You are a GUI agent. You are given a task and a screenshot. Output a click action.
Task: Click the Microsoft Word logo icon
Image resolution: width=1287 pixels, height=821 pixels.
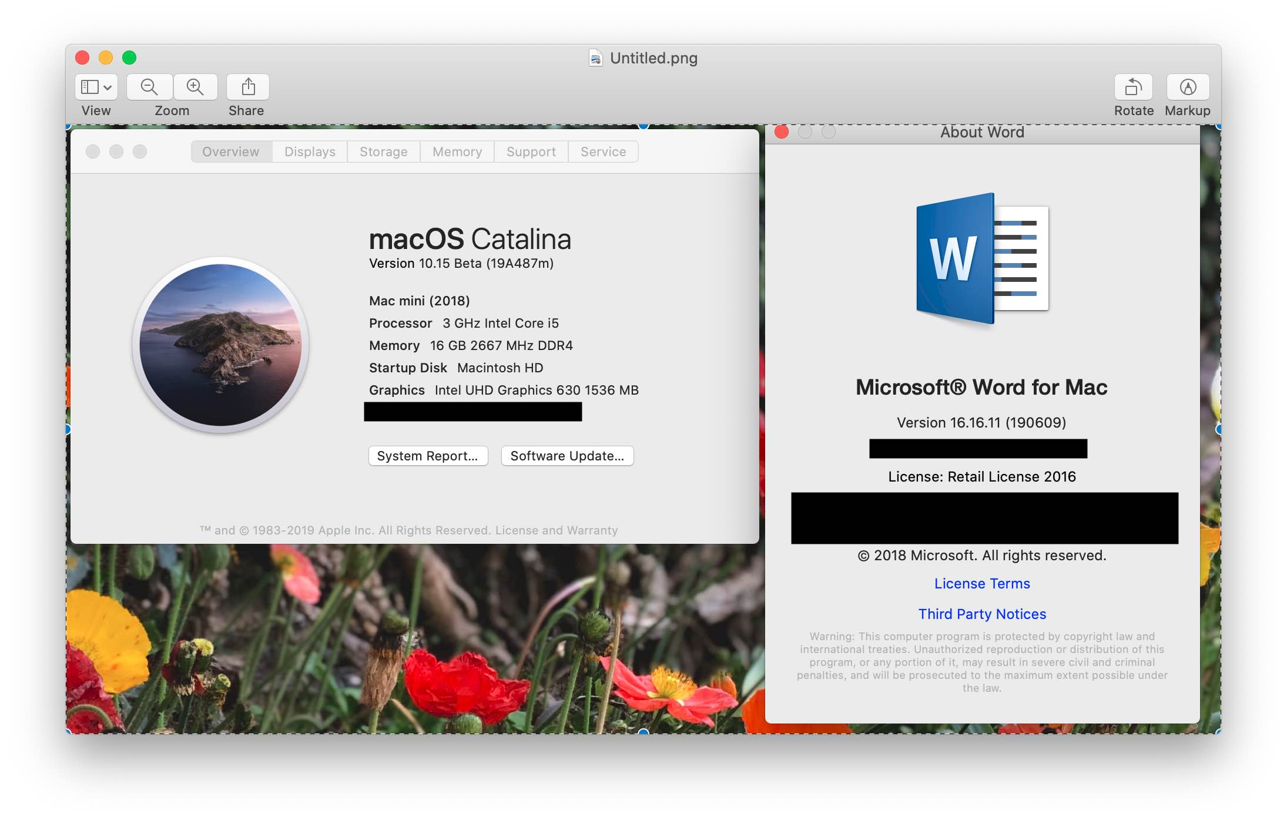(983, 258)
